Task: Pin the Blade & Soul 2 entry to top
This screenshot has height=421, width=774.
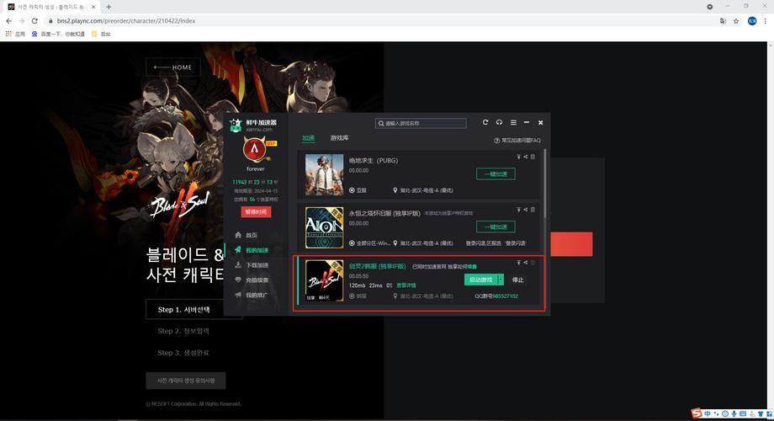Action: [x=519, y=263]
